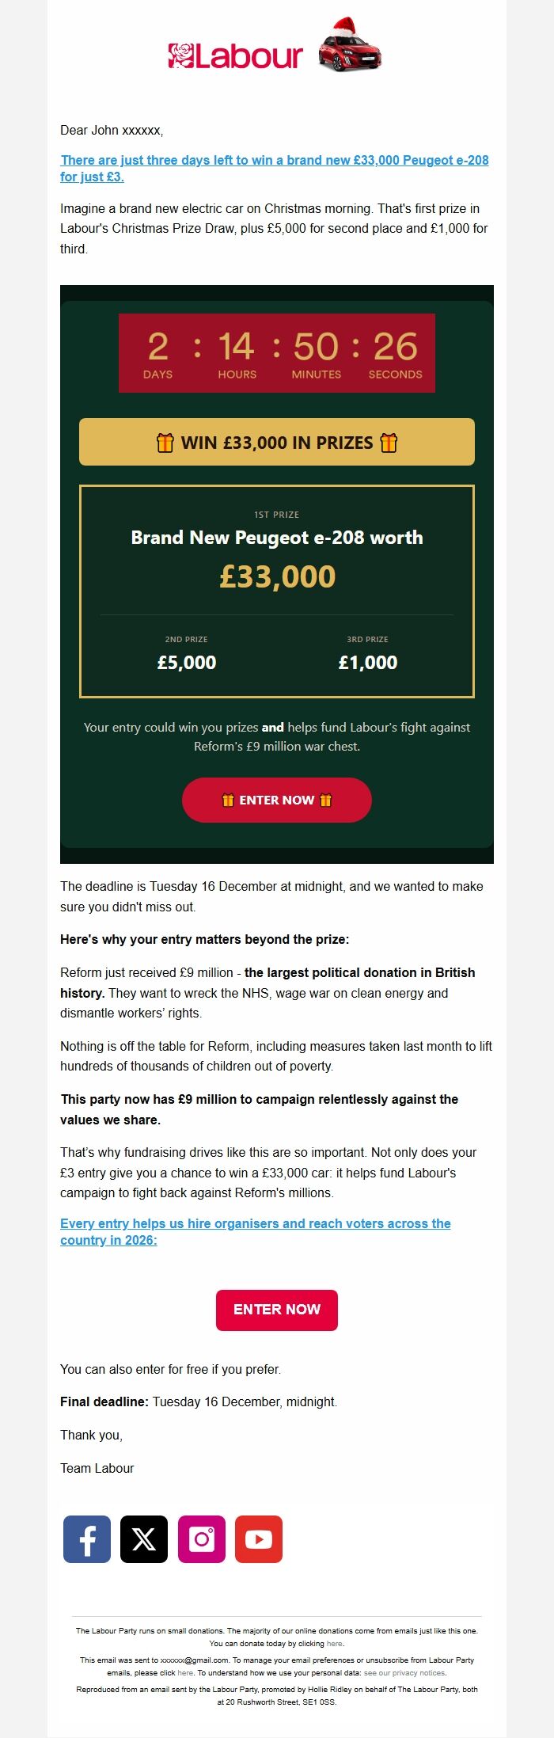Click the standalone ENTER NOW button below the text
Screen dimensions: 554x1738
(x=276, y=1309)
